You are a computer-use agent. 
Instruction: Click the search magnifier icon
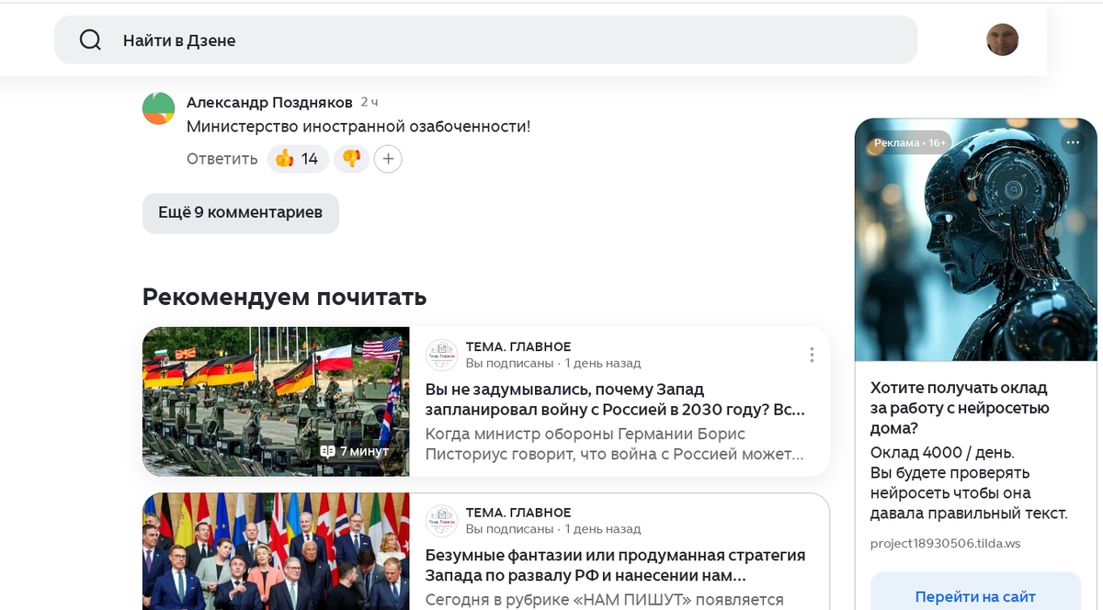pyautogui.click(x=89, y=40)
